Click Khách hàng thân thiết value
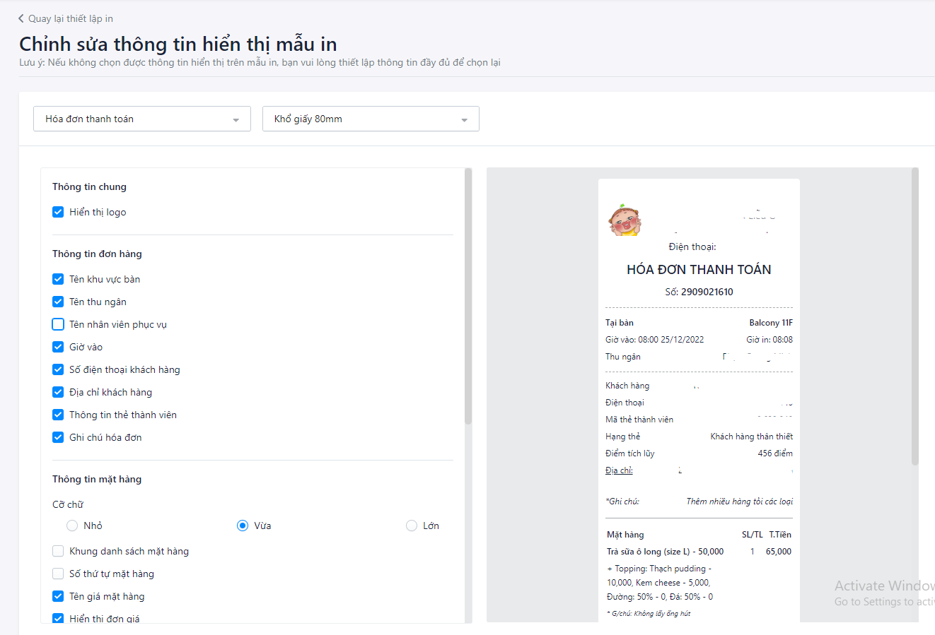The height and width of the screenshot is (635, 935). [x=752, y=437]
